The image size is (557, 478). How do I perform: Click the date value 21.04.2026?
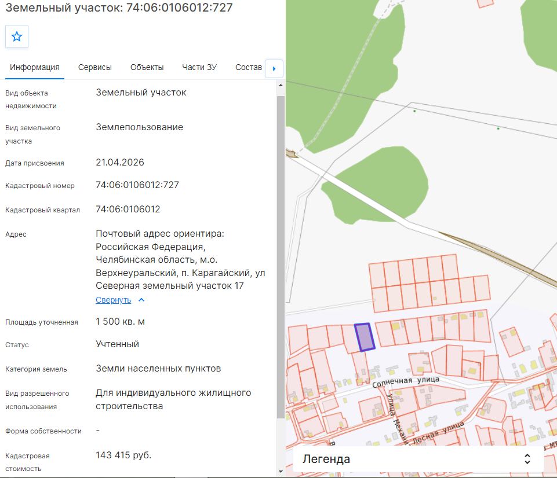120,163
